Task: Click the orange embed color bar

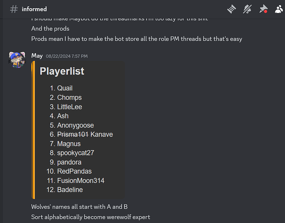Action: pyautogui.click(x=33, y=130)
